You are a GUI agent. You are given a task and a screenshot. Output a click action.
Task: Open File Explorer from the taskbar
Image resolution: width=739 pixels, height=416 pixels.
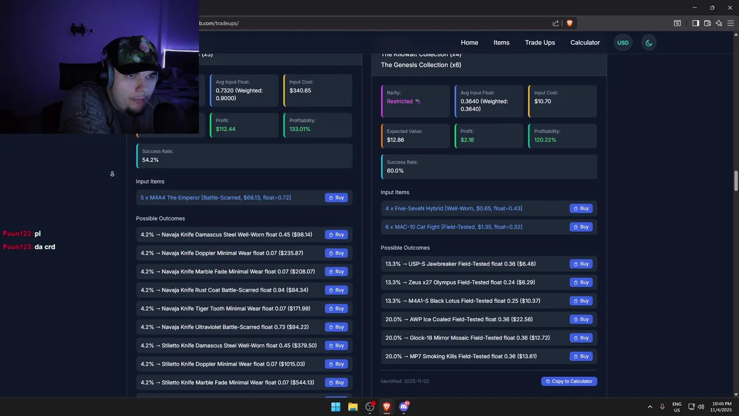point(353,407)
